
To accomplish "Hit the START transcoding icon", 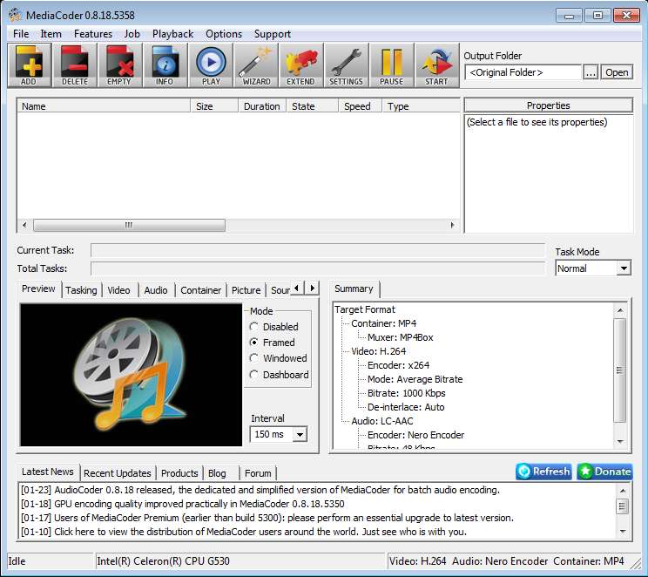I will coord(436,65).
